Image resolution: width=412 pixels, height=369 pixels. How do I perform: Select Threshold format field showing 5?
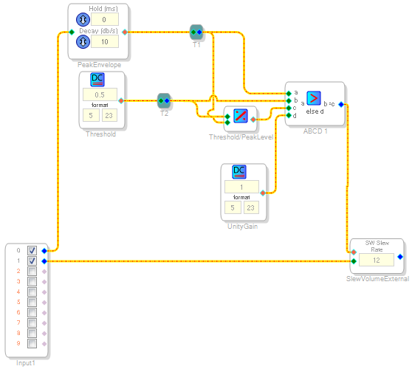91,116
